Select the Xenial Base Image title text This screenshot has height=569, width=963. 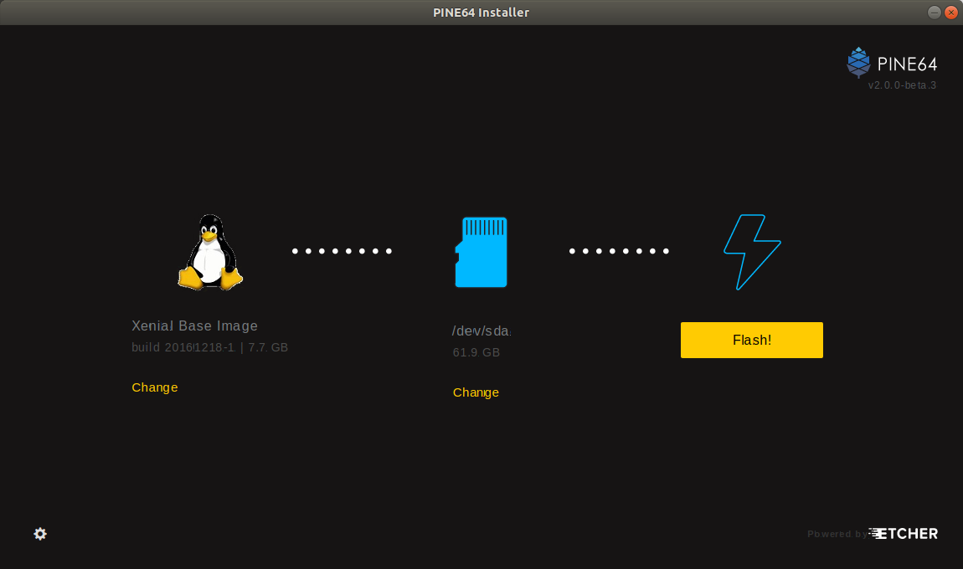click(x=194, y=326)
